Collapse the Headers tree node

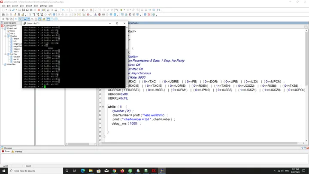coord(6,36)
